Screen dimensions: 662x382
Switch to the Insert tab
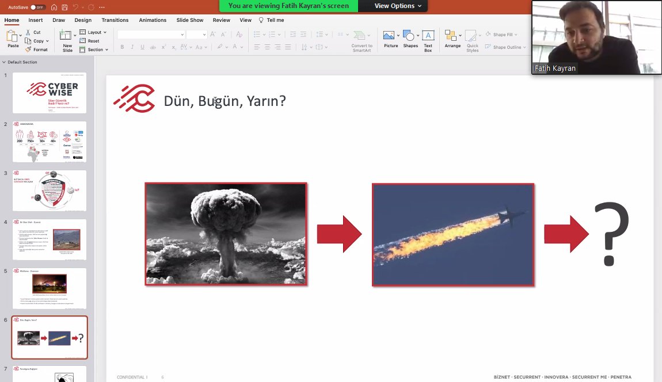(36, 20)
